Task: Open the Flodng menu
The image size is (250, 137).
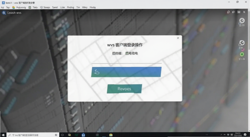Action: [71, 7]
